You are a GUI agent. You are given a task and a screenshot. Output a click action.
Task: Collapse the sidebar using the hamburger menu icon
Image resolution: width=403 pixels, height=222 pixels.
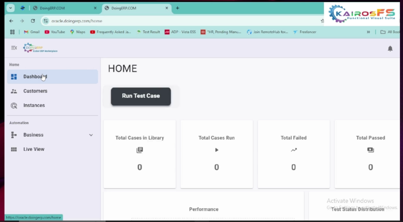(14, 48)
